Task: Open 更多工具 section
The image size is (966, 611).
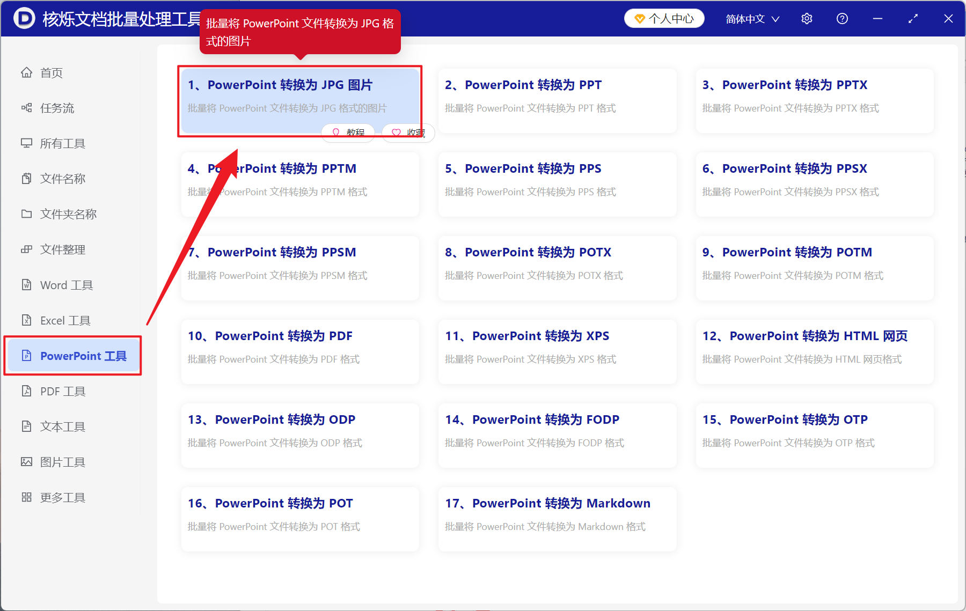Action: [72, 497]
